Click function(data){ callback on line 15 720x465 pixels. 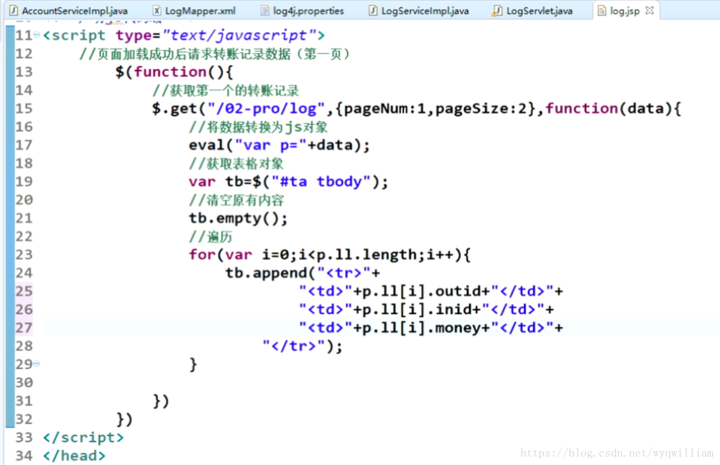(x=613, y=109)
